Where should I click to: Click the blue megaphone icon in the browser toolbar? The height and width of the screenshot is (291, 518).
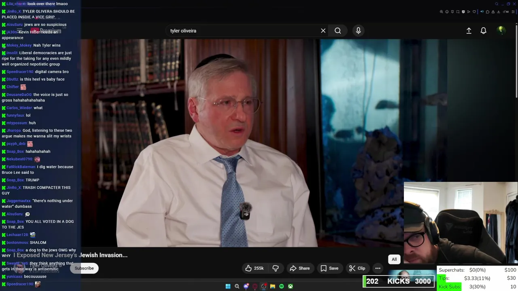[x=482, y=12]
